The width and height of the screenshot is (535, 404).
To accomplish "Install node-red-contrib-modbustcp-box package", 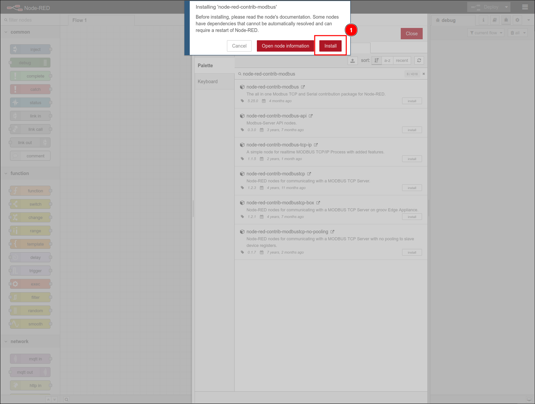I will [x=412, y=217].
